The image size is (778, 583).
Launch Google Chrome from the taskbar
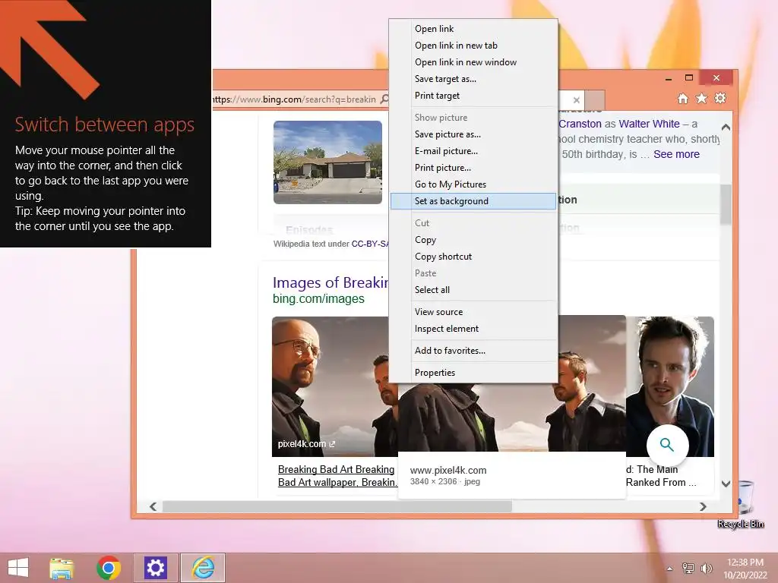(x=108, y=568)
